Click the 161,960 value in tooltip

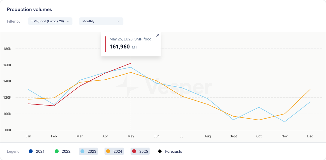point(119,47)
